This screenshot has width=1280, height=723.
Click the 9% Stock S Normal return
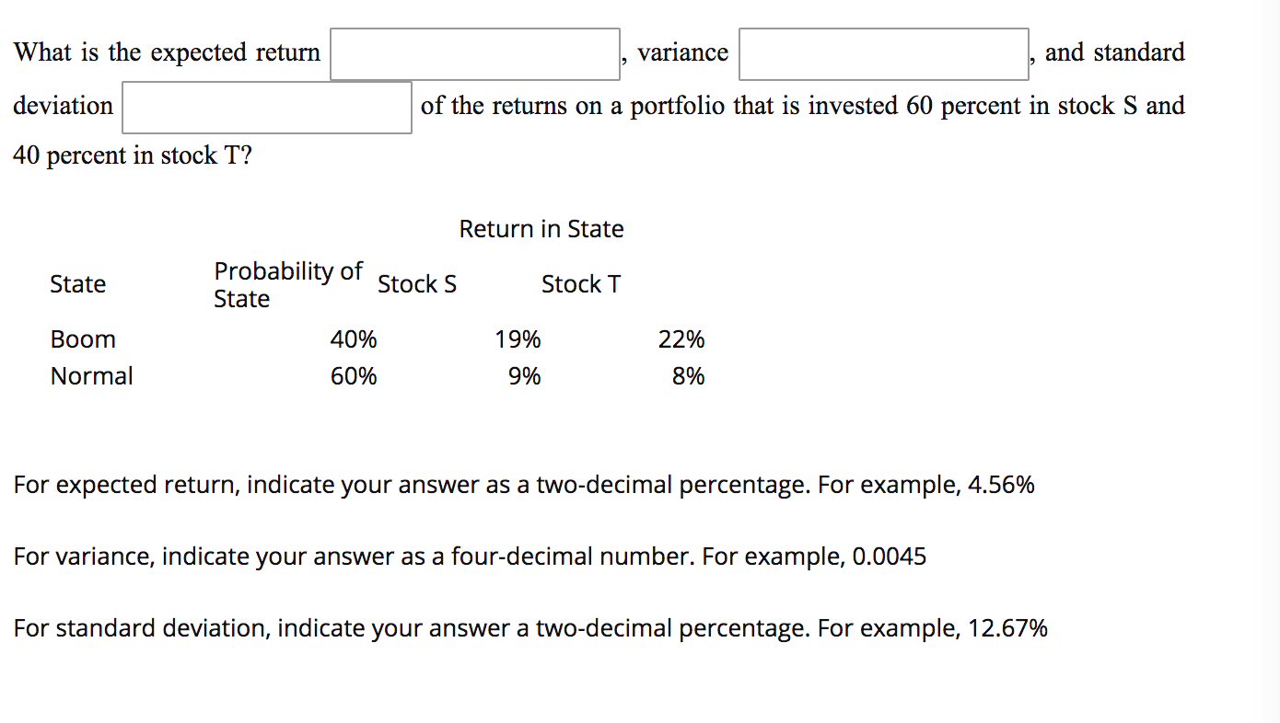click(525, 376)
